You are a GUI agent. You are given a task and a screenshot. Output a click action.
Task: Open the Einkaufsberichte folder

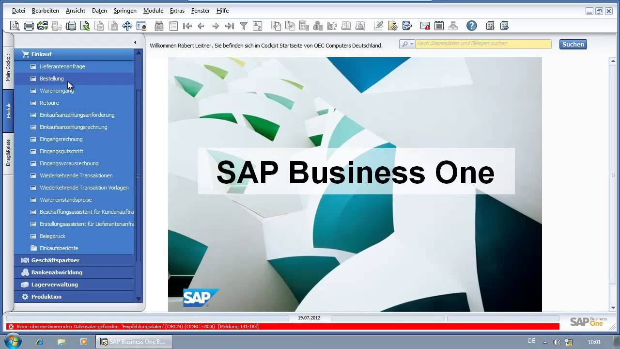coord(59,248)
